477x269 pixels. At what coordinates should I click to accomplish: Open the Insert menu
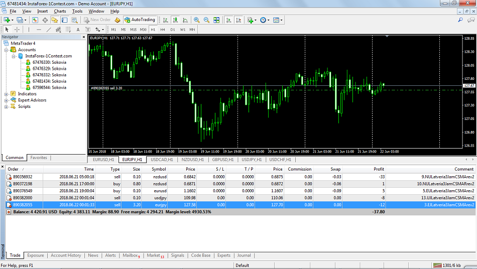pos(42,11)
